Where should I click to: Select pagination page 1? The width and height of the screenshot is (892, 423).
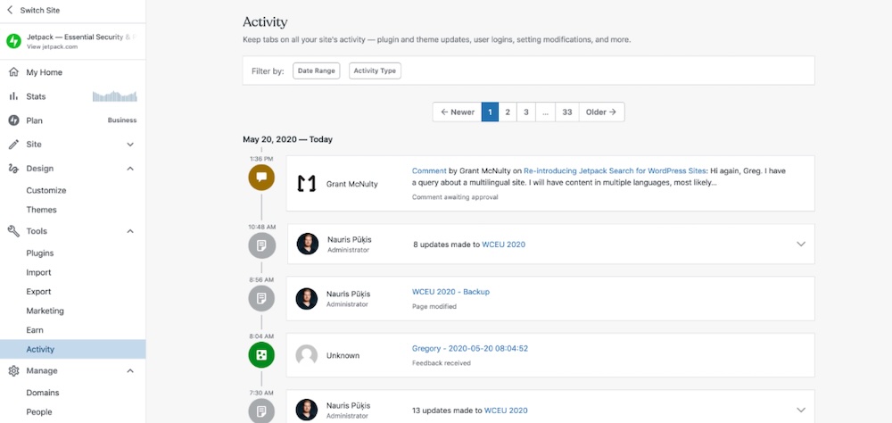tap(490, 112)
